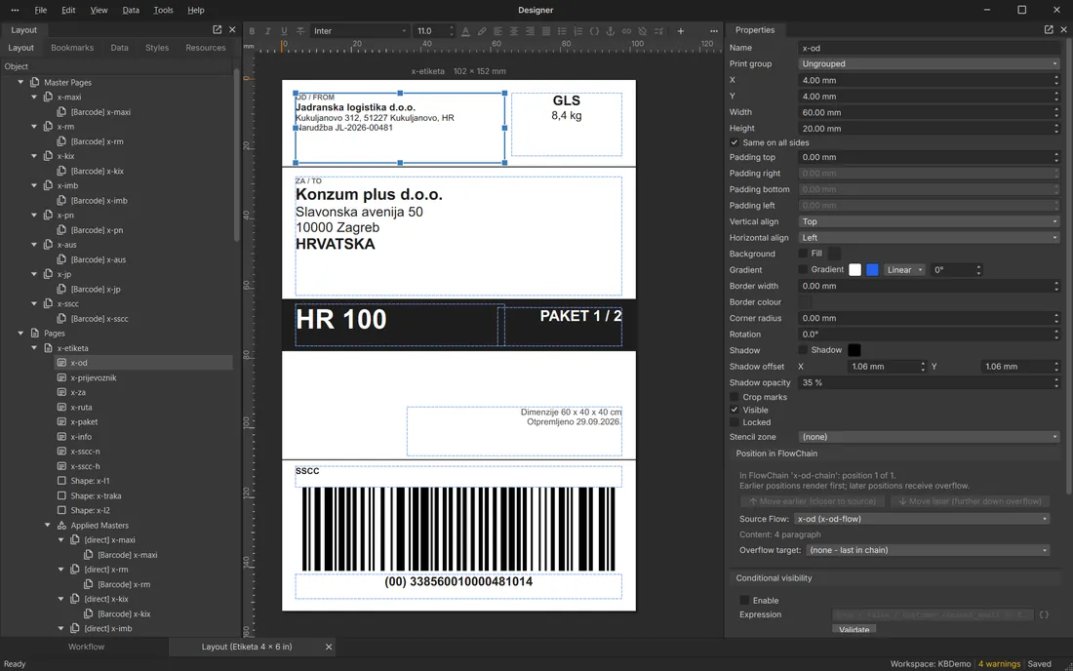Click the remove link icon
The width and height of the screenshot is (1073, 671).
tap(643, 31)
